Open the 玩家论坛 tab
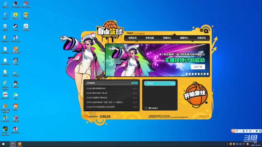The height and width of the screenshot is (147, 262). (201, 38)
